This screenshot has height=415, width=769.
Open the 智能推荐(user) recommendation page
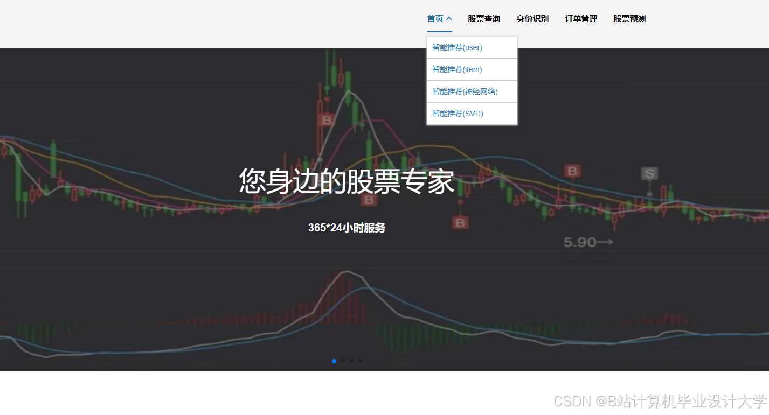(456, 47)
